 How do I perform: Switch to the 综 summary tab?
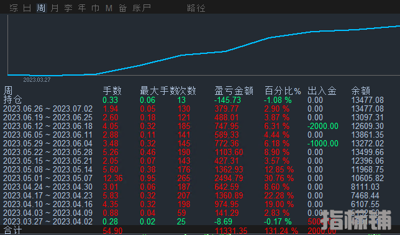click(x=14, y=8)
